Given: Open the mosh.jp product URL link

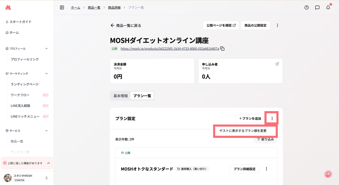Looking at the screenshot, I should [x=170, y=49].
